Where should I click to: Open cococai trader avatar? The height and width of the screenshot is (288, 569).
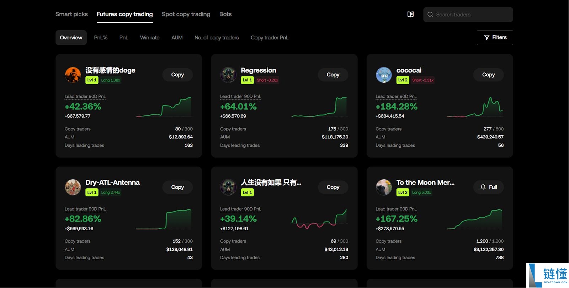coord(384,75)
